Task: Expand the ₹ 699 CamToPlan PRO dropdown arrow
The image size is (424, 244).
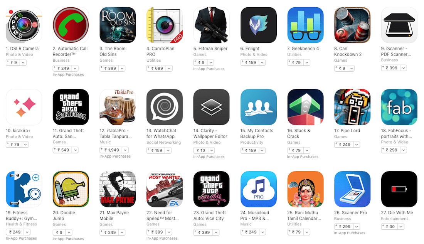Action: click(169, 69)
